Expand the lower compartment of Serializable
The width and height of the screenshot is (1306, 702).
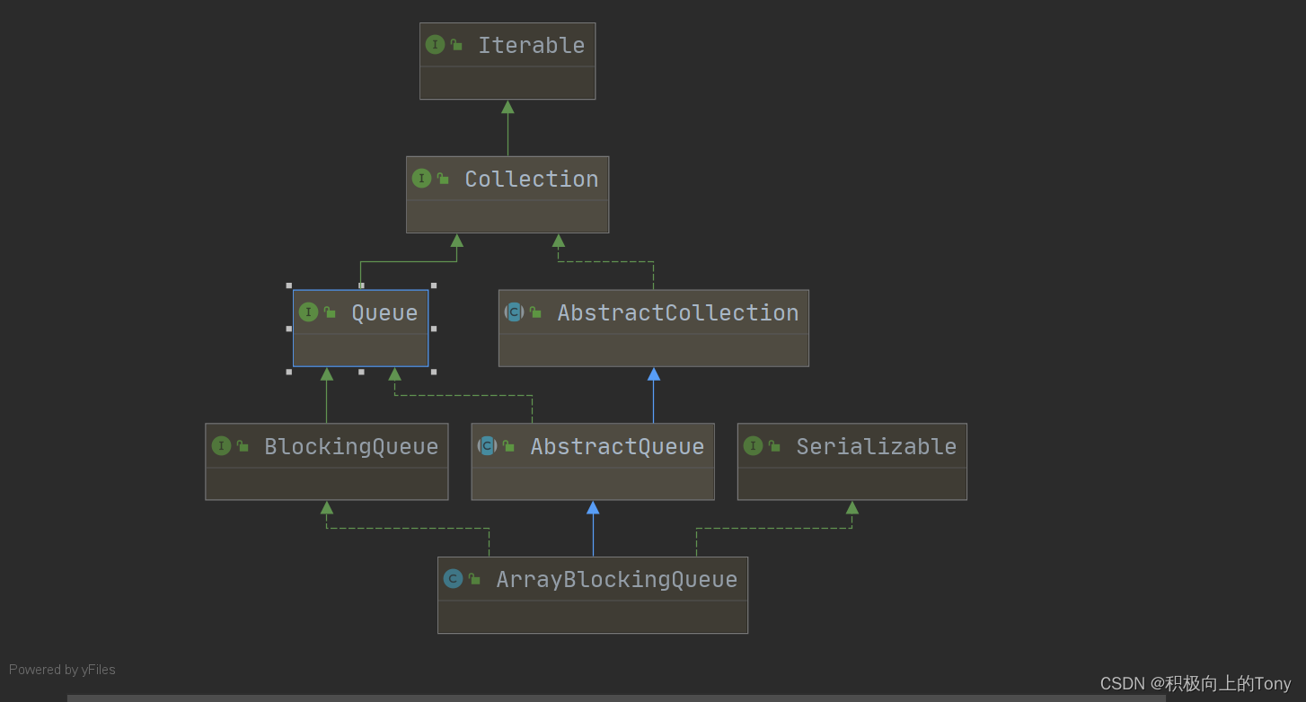click(852, 485)
